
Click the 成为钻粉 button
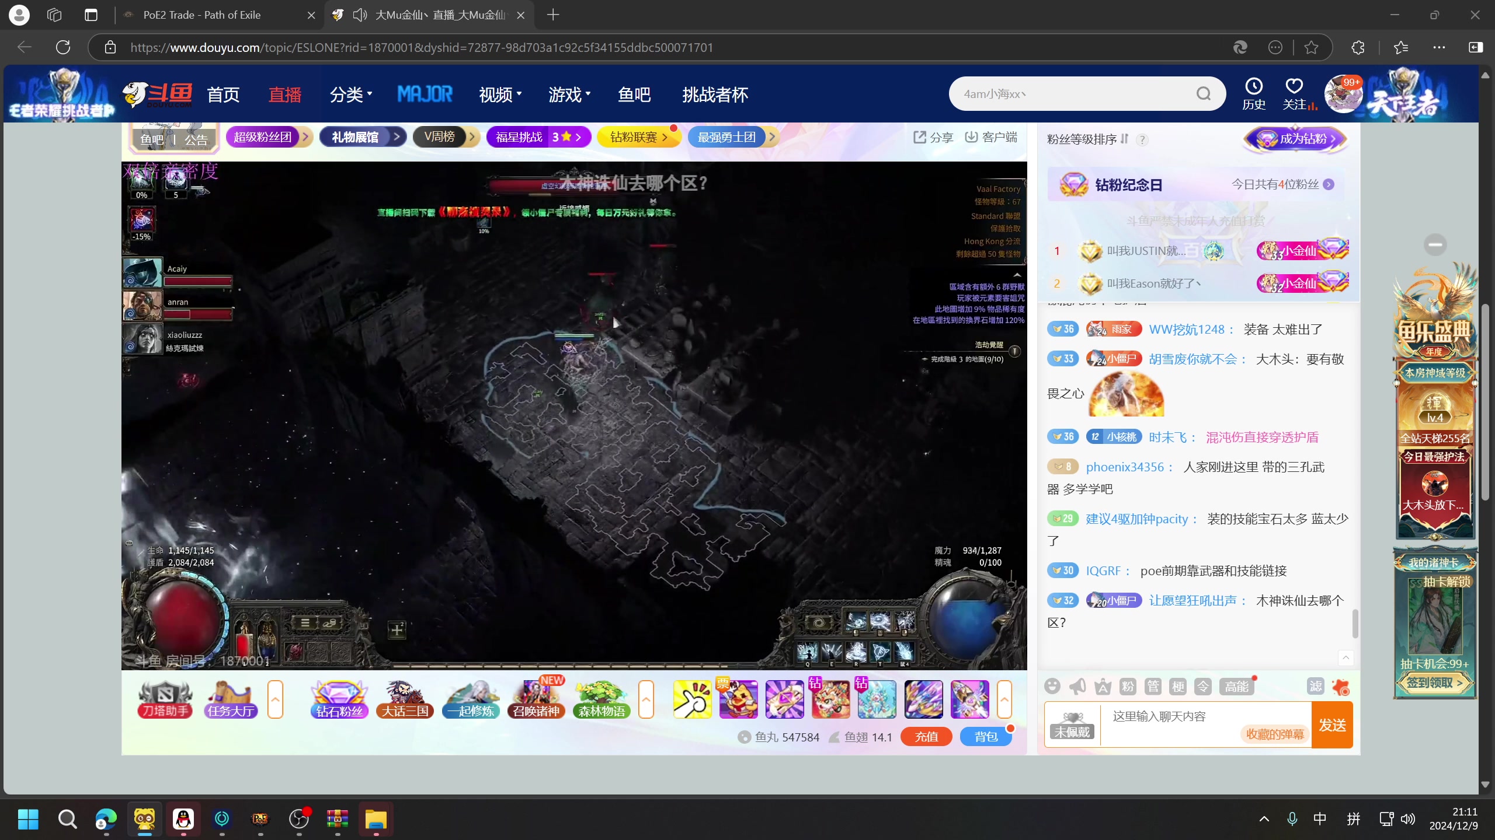[x=1296, y=139]
